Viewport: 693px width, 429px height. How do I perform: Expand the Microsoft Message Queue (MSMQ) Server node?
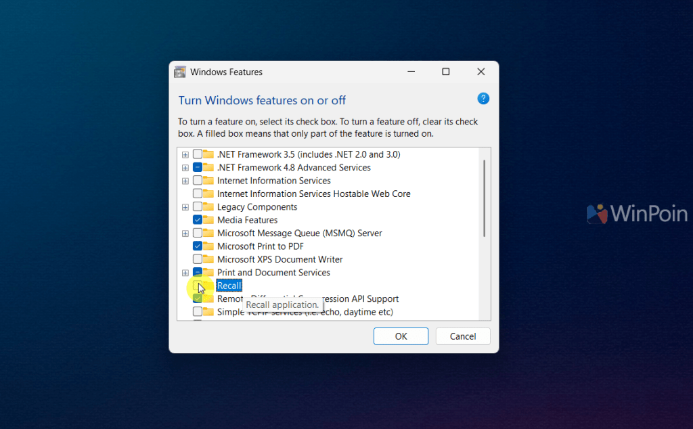(185, 233)
